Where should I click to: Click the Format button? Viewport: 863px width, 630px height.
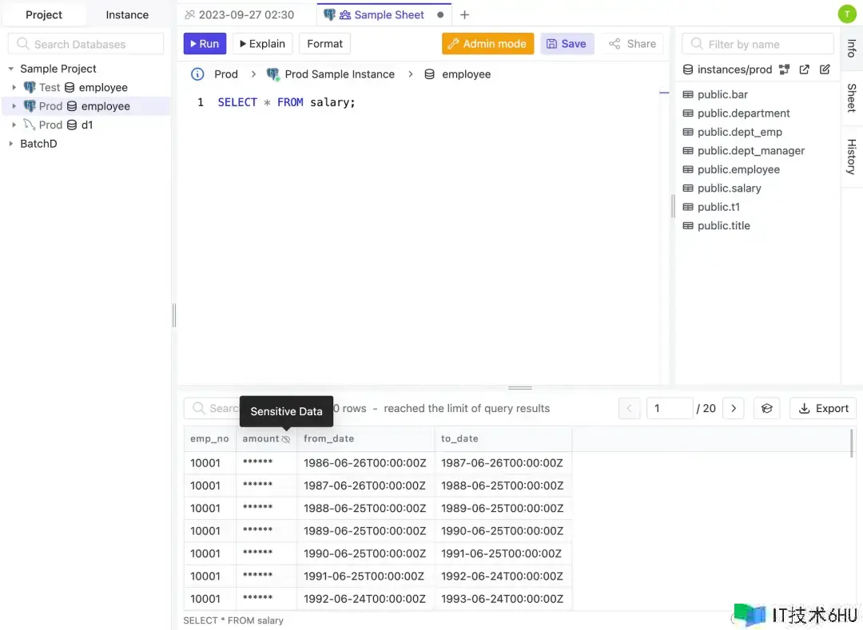pos(324,44)
